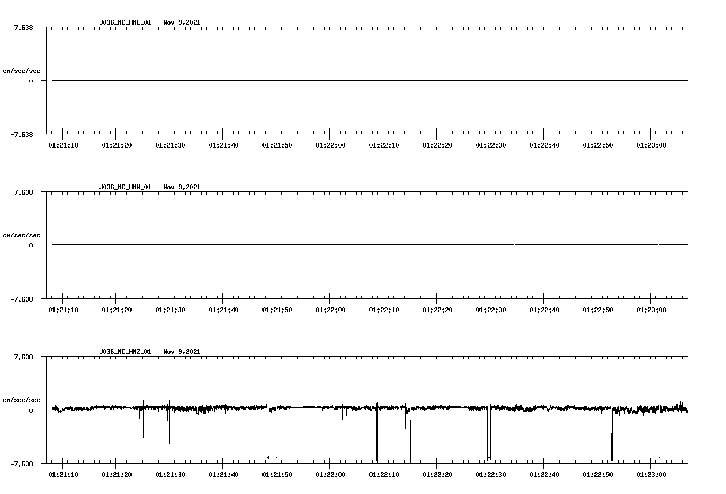
Task: Click the HNZ spike near 01:21:25
Action: pyautogui.click(x=143, y=420)
